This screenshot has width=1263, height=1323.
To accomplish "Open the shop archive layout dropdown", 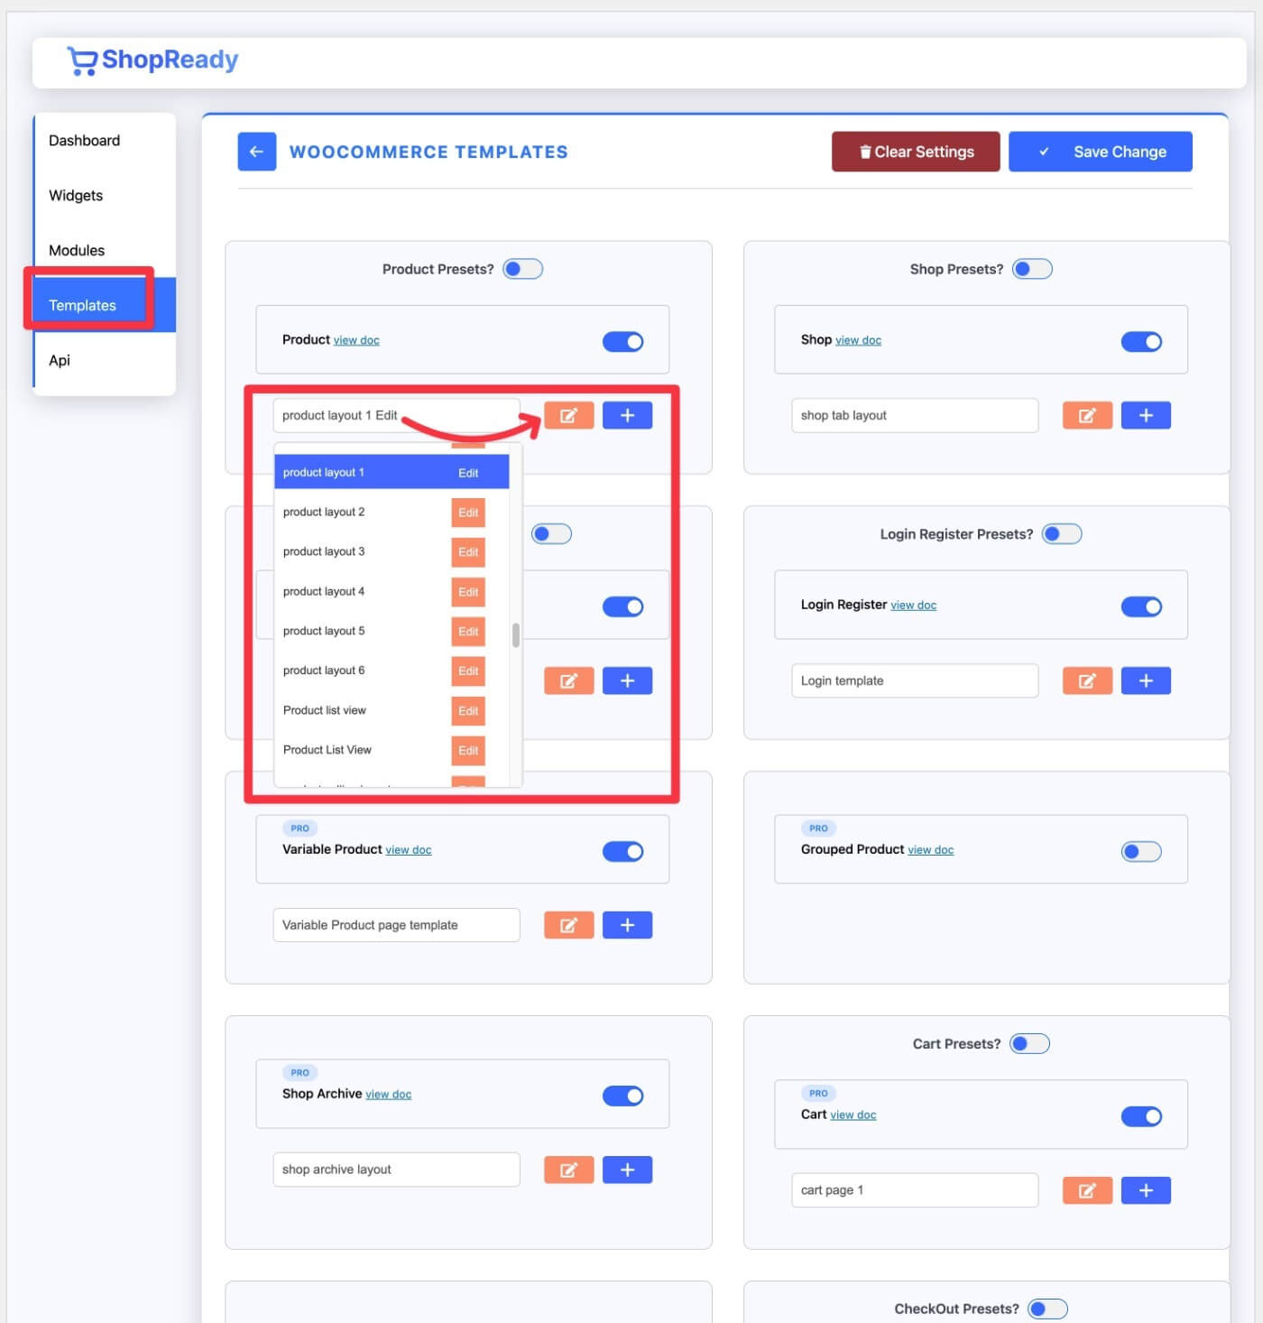I will (x=396, y=1170).
